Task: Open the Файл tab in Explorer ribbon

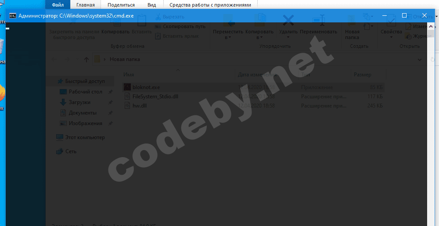Action: pos(58,5)
